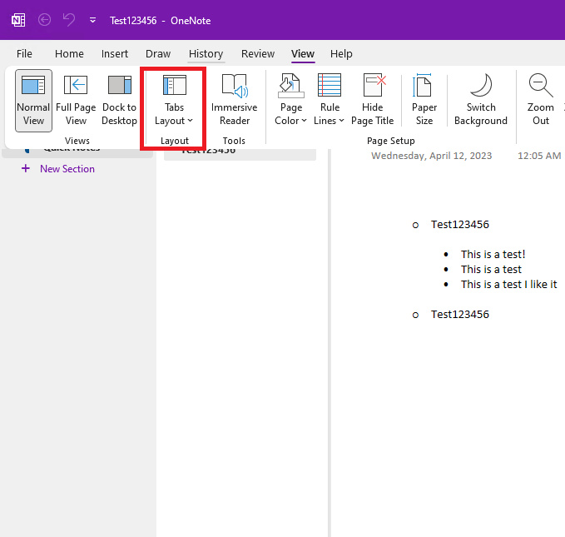Click the page date Wednesday, April 12, 2023
The image size is (565, 537).
point(431,156)
